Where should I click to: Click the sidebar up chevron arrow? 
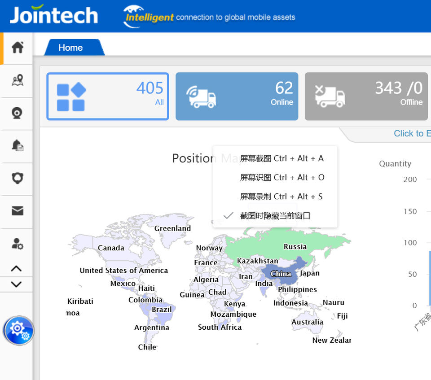tap(16, 268)
